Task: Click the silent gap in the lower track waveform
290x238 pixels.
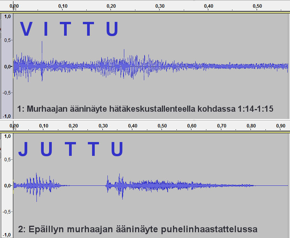Action: 87,185
